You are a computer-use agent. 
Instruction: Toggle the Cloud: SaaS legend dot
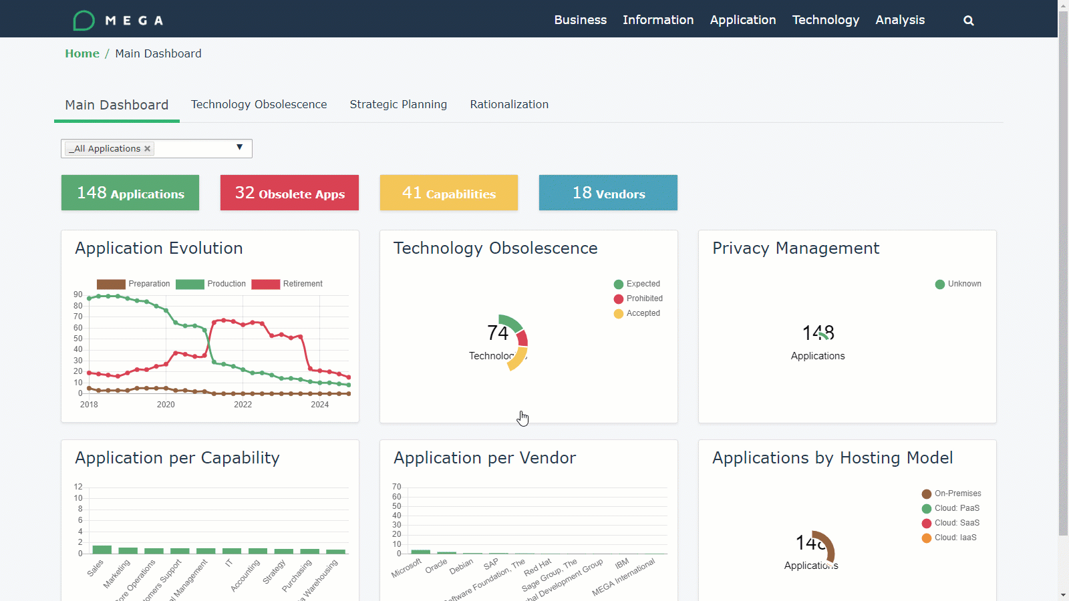click(x=927, y=524)
